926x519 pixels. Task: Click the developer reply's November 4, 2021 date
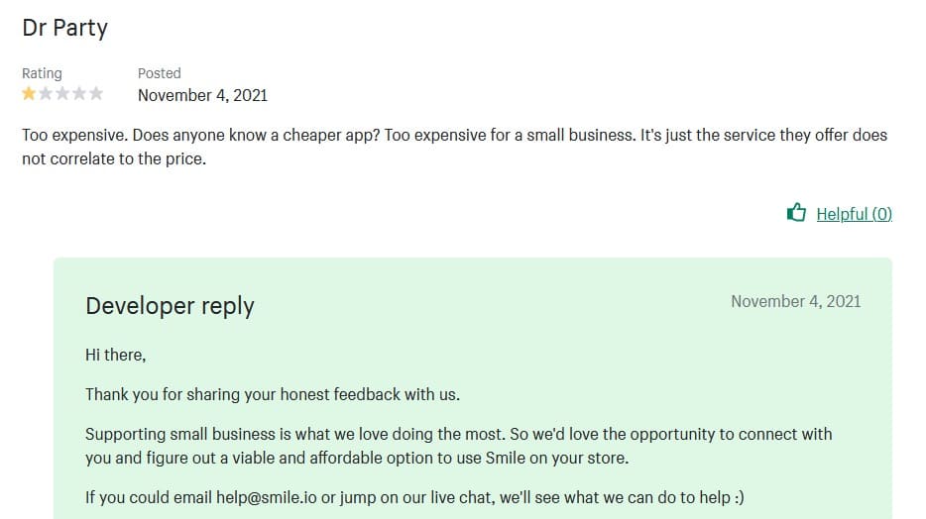(x=795, y=301)
